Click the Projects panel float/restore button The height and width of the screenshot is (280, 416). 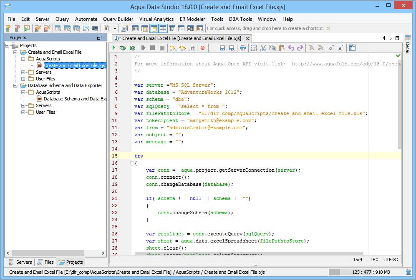[x=99, y=38]
